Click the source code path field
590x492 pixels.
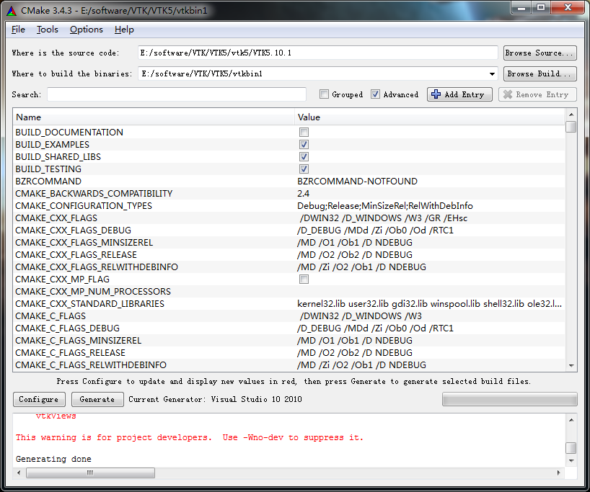pyautogui.click(x=317, y=53)
